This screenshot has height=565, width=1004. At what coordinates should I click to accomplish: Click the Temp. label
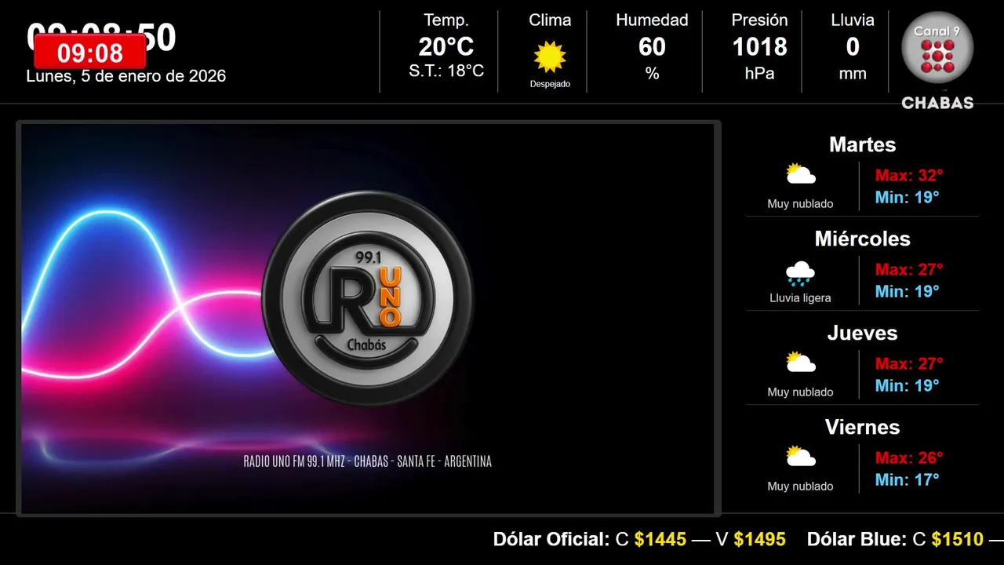pyautogui.click(x=446, y=20)
